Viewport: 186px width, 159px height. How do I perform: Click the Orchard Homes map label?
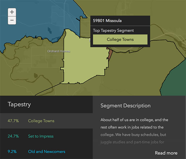pyautogui.click(x=59, y=51)
